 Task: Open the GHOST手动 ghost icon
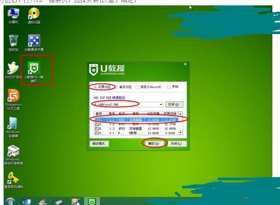(13, 70)
